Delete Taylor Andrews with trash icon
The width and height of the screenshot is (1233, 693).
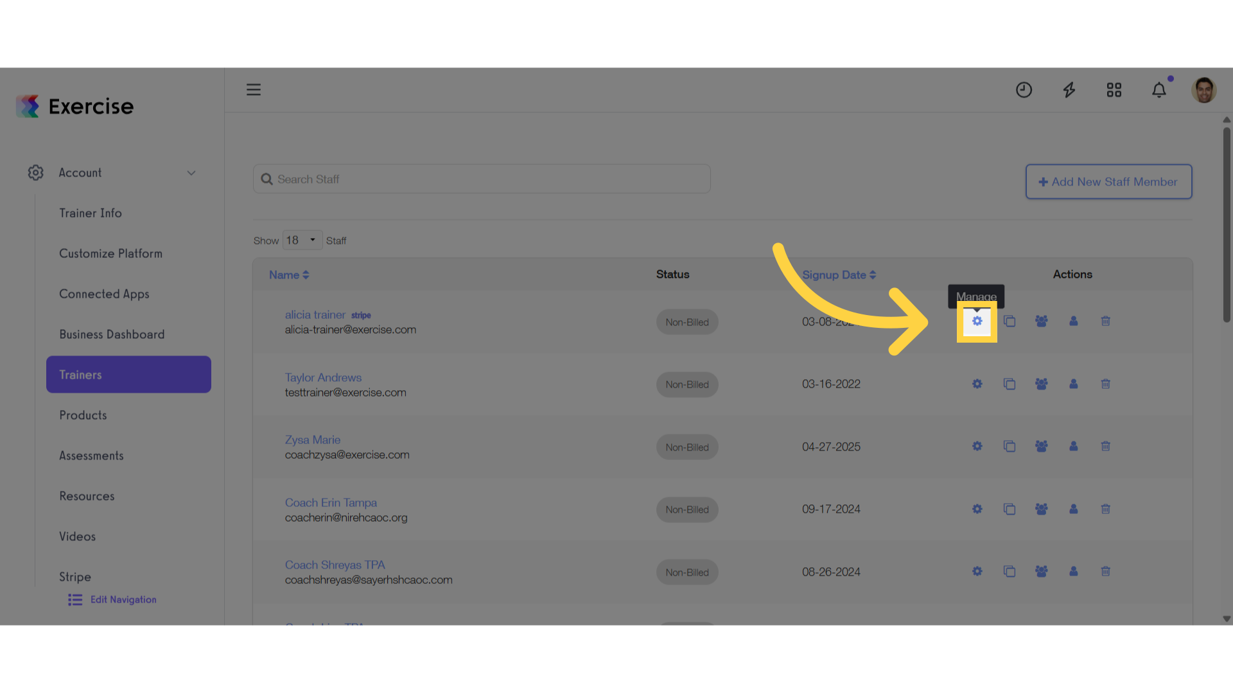[1106, 384]
